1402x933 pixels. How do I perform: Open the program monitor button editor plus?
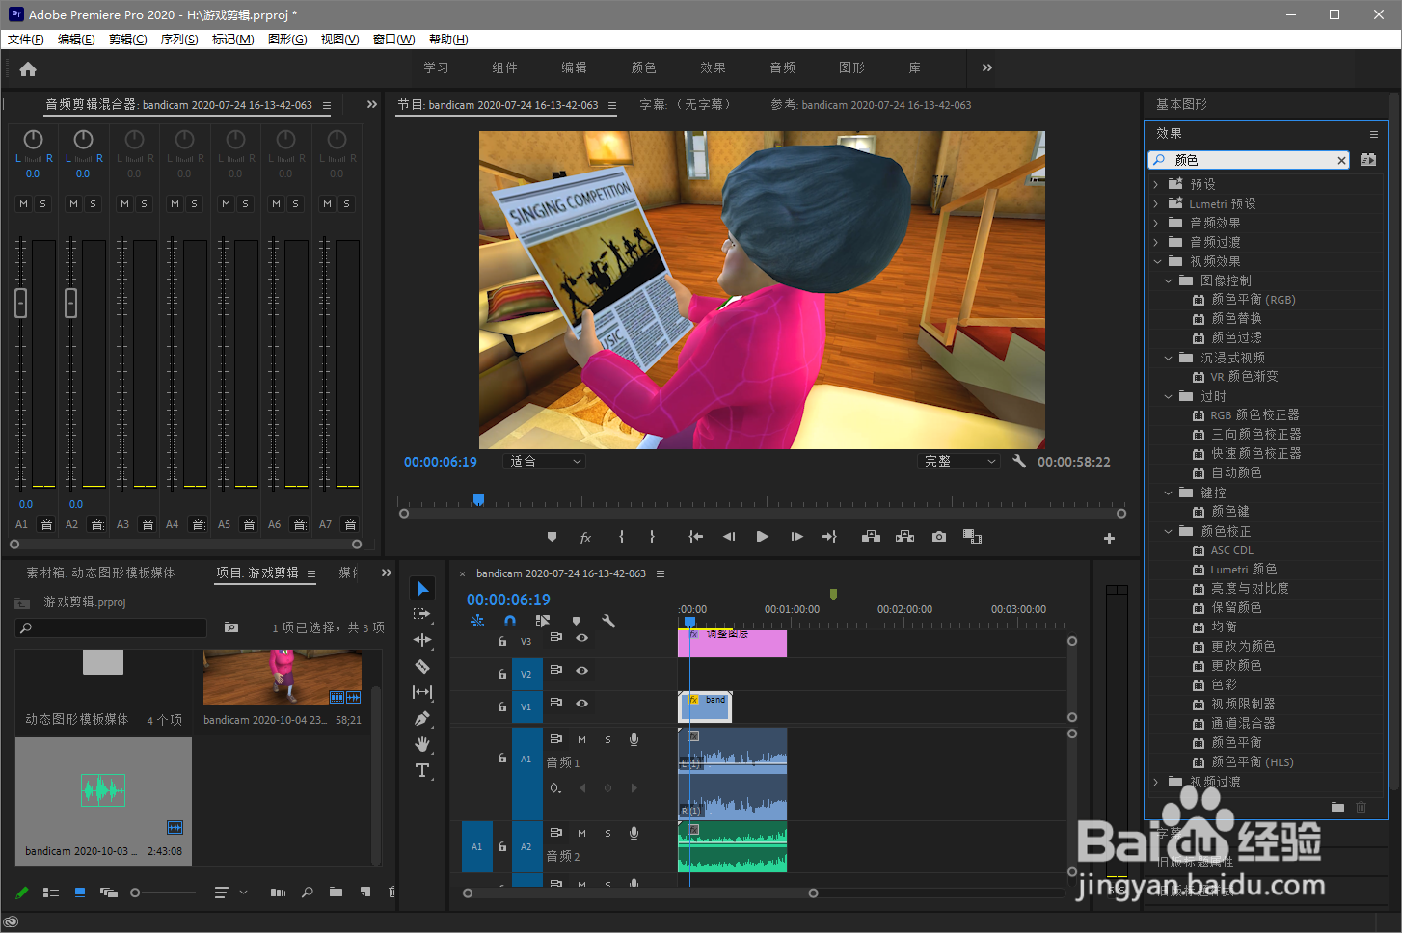[1109, 539]
